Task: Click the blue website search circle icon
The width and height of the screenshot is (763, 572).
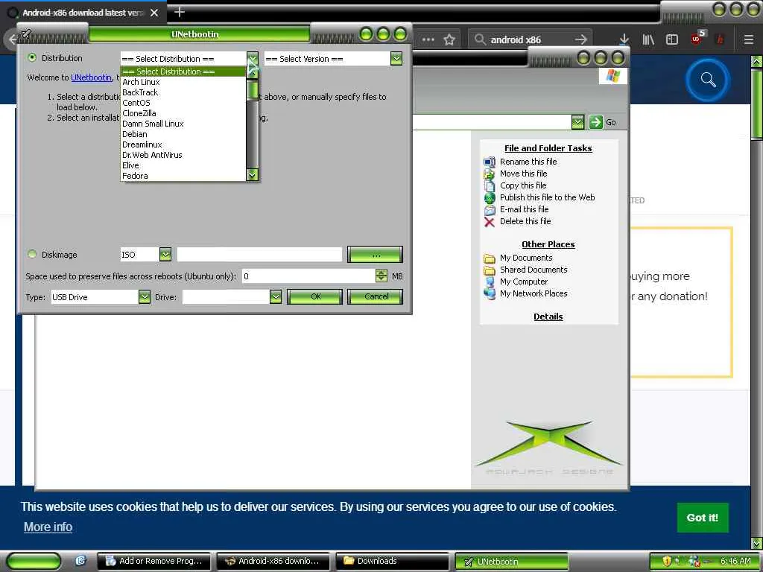Action: 708,80
